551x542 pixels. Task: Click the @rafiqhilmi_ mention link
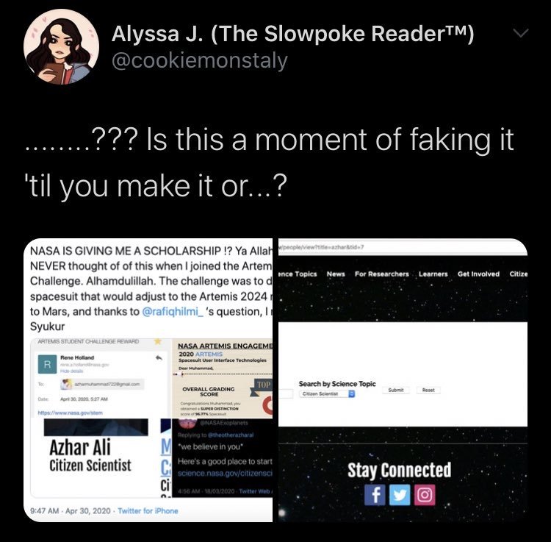(173, 312)
